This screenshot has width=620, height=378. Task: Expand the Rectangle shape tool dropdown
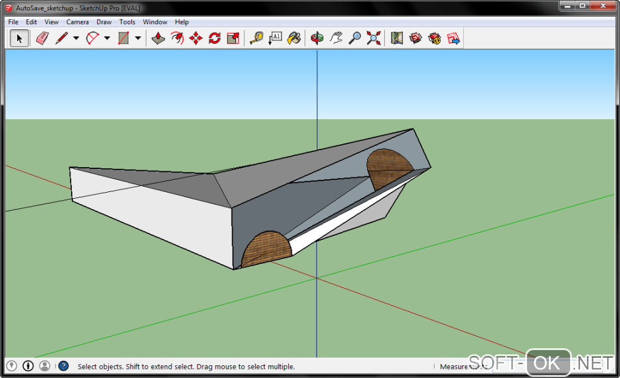(138, 38)
